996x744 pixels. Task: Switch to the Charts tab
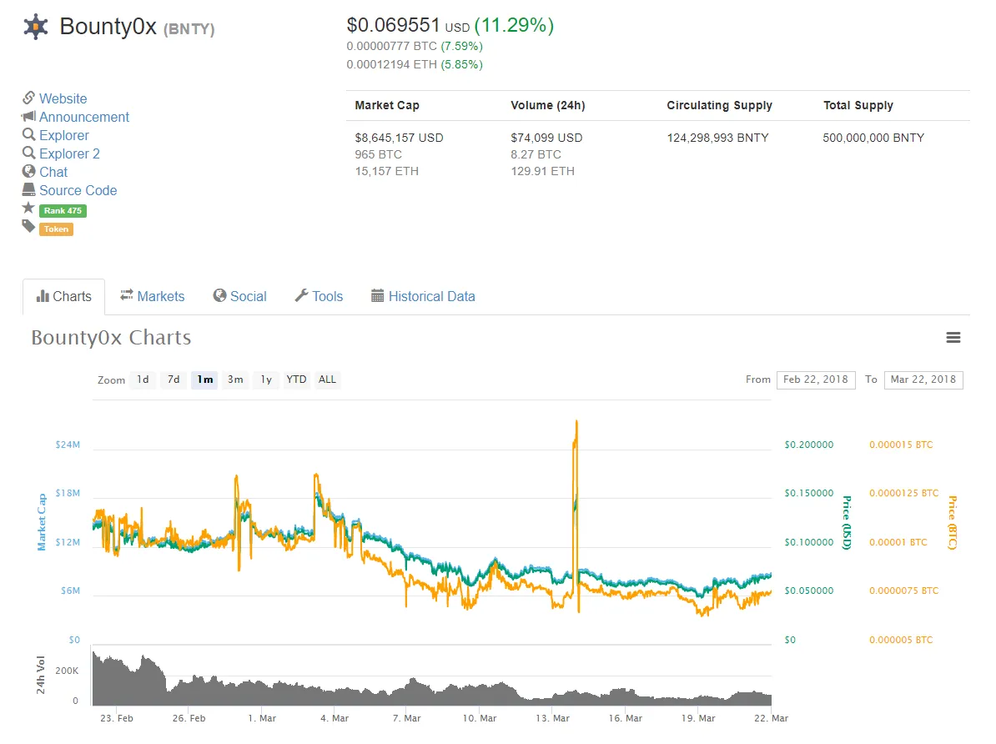click(63, 297)
